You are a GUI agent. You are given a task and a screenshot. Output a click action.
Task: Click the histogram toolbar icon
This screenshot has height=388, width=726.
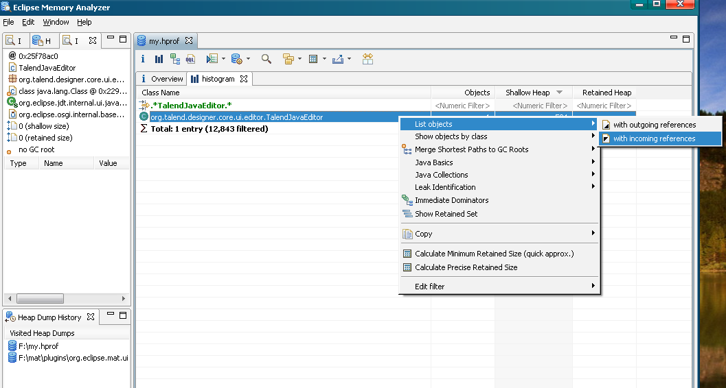pos(159,59)
